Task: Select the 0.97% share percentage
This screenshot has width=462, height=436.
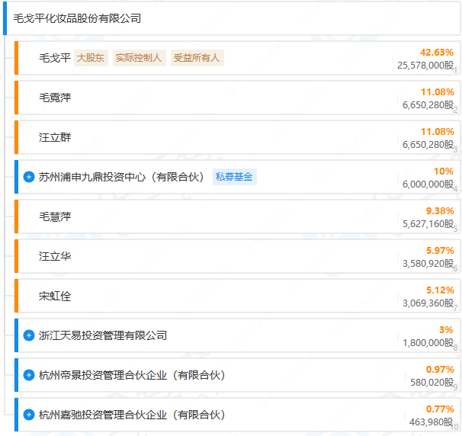Action: point(440,370)
